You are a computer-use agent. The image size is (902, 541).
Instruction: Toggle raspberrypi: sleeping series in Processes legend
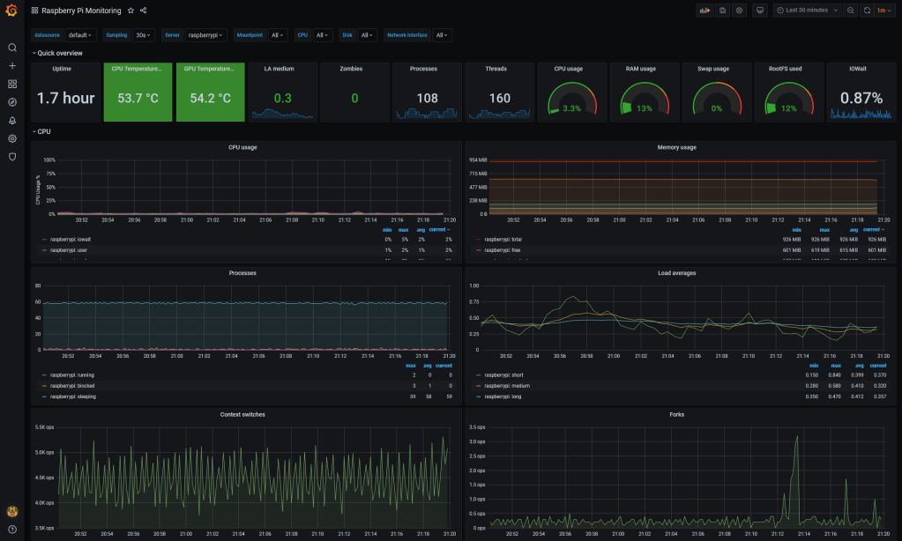[x=73, y=396]
